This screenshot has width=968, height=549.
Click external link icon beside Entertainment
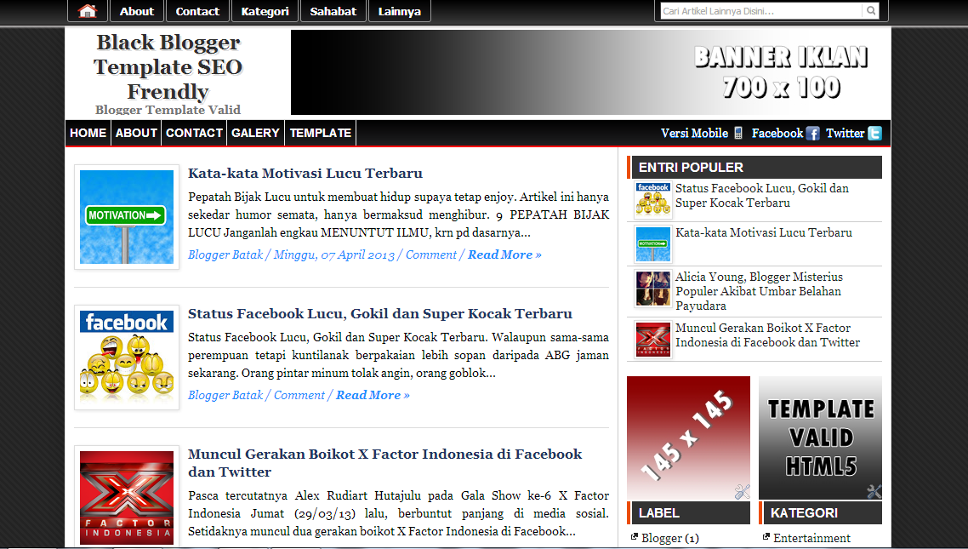[766, 537]
